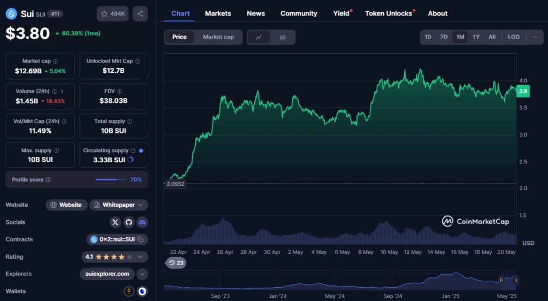Expand Volume (24h) arrow chevron
The width and height of the screenshot is (548, 301).
62,91
